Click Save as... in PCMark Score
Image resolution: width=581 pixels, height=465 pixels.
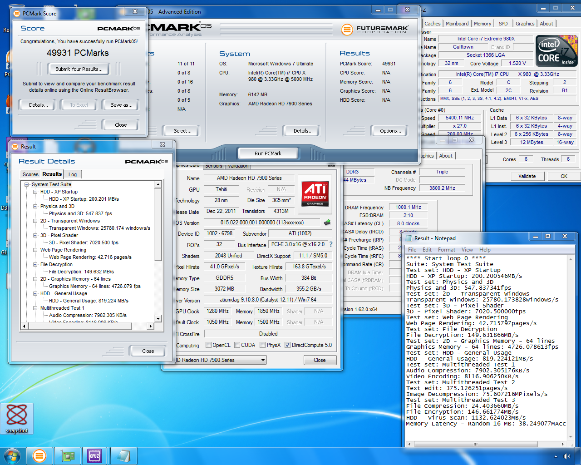[122, 105]
